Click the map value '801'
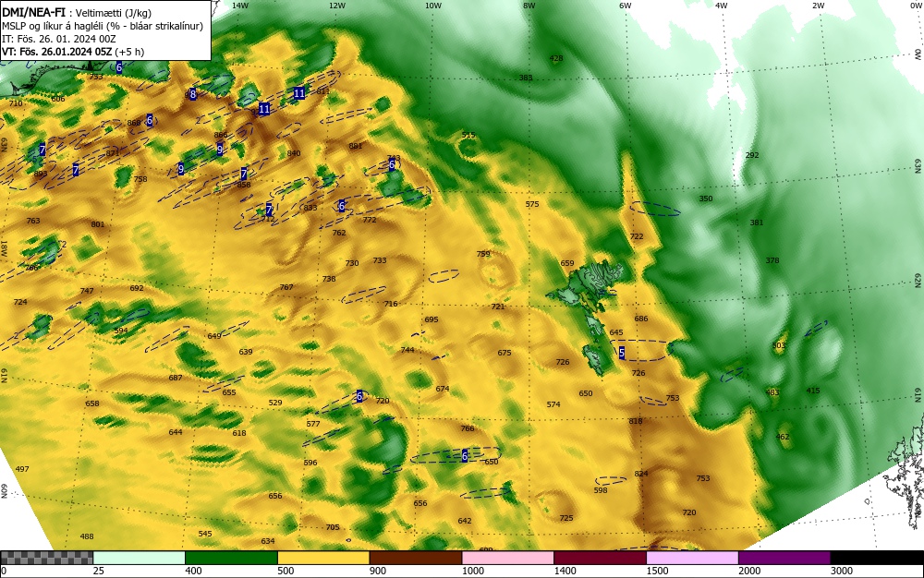This screenshot has width=924, height=578. pyautogui.click(x=98, y=224)
